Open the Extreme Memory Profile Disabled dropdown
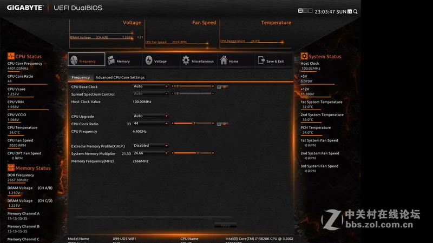433x243 pixels. (150, 145)
